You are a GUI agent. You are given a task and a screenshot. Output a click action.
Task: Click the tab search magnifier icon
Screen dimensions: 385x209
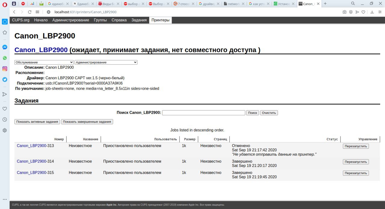[353, 4]
